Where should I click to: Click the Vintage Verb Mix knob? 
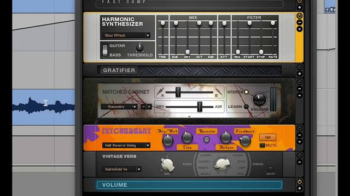(x=167, y=165)
